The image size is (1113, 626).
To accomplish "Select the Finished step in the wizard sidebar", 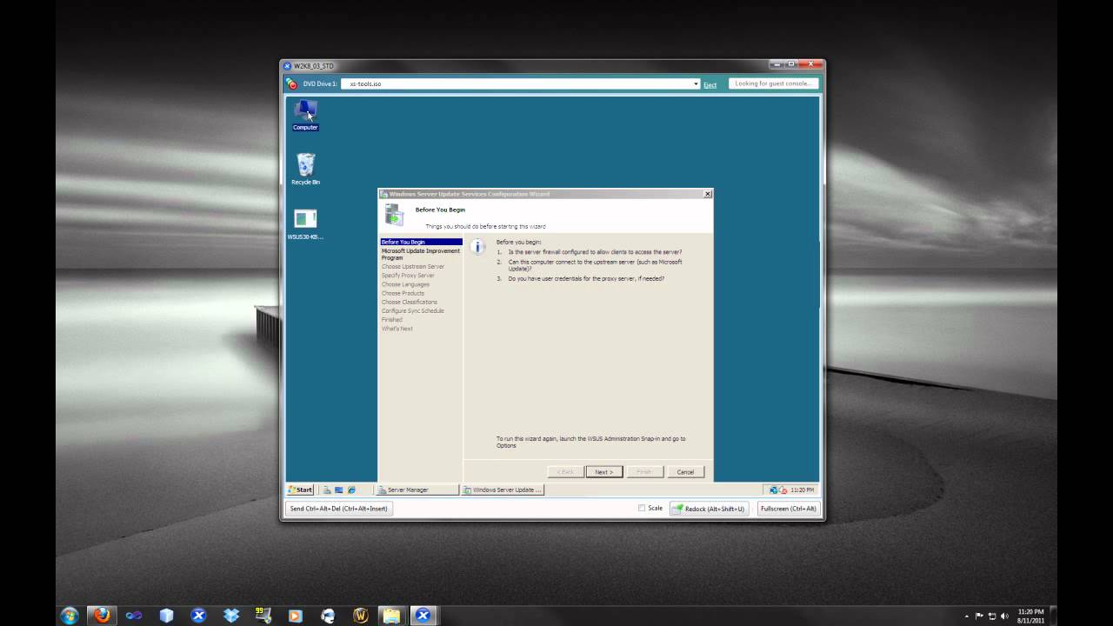I will [x=392, y=319].
